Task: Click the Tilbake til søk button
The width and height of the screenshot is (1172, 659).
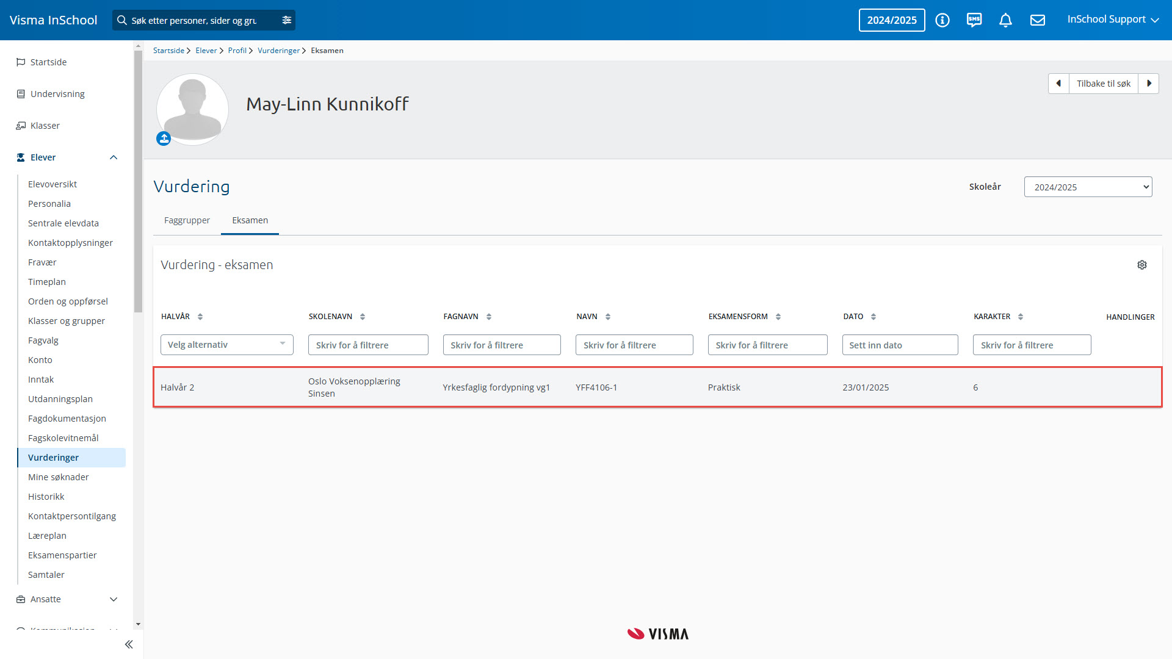Action: click(1103, 84)
